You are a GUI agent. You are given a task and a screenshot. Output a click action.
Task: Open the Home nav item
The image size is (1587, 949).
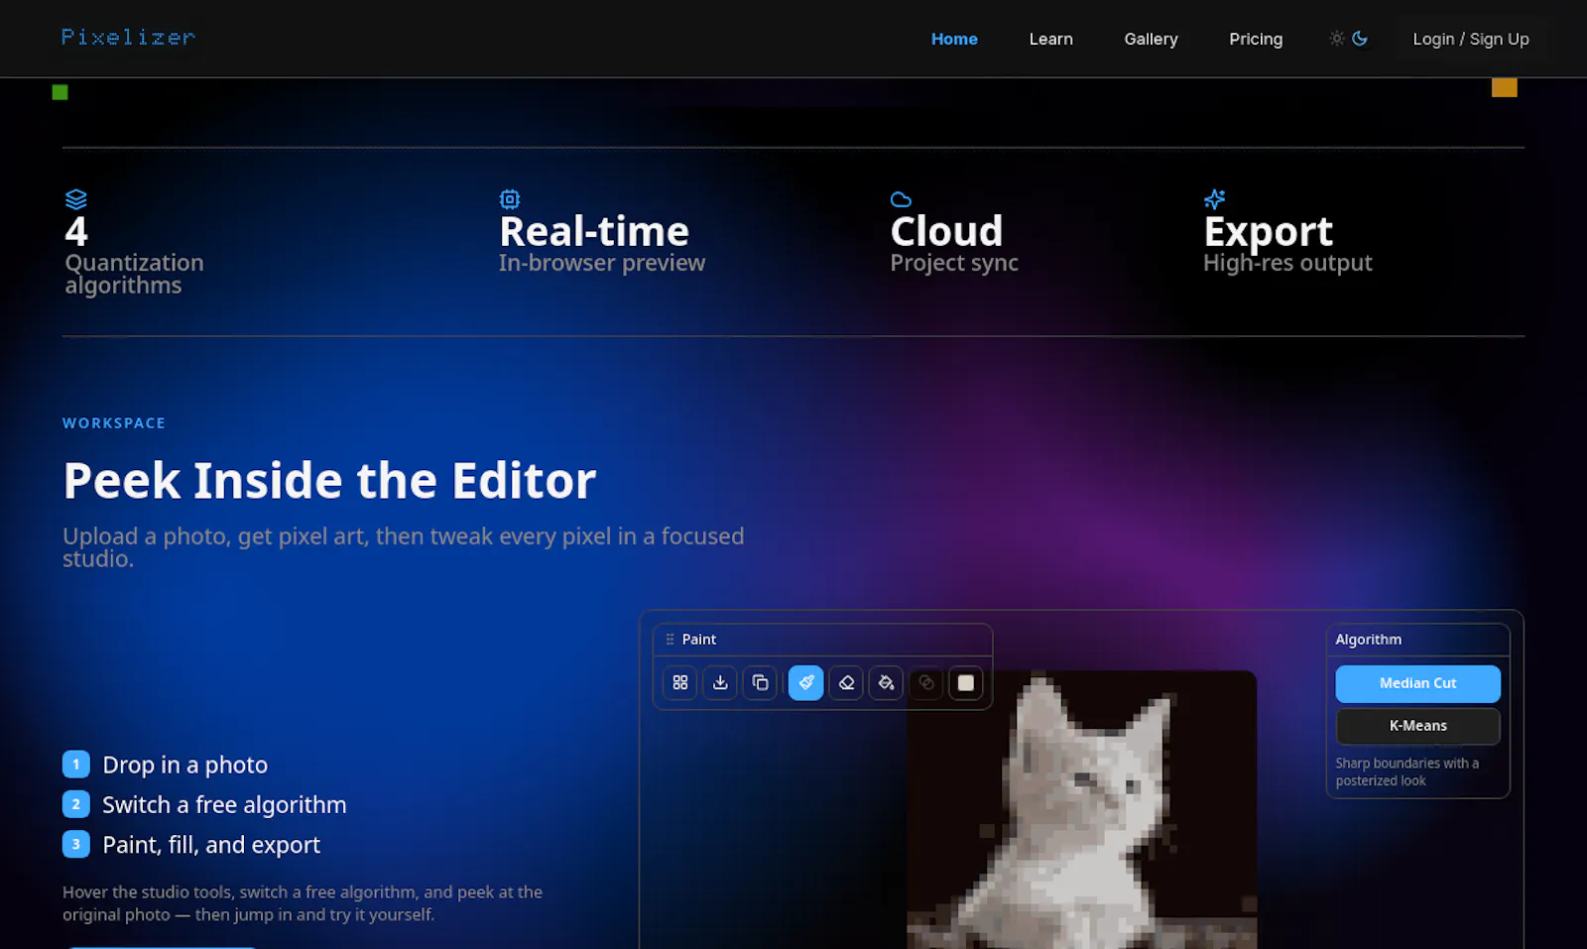click(x=954, y=39)
